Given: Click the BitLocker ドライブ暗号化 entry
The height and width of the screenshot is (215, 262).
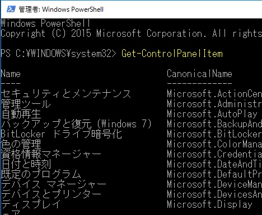Looking at the screenshot, I should pos(61,134).
